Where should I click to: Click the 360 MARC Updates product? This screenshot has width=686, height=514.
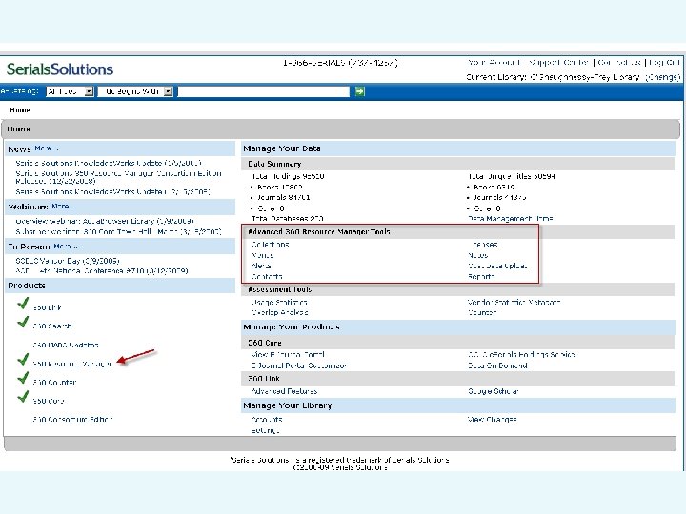[66, 345]
